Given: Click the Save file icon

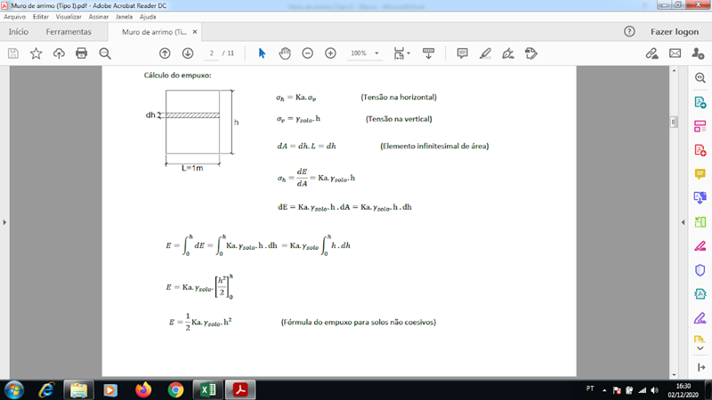Looking at the screenshot, I should [13, 53].
